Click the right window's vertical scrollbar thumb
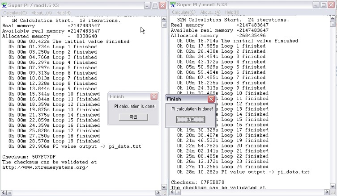The height and width of the screenshot is (196, 337). click(x=333, y=24)
